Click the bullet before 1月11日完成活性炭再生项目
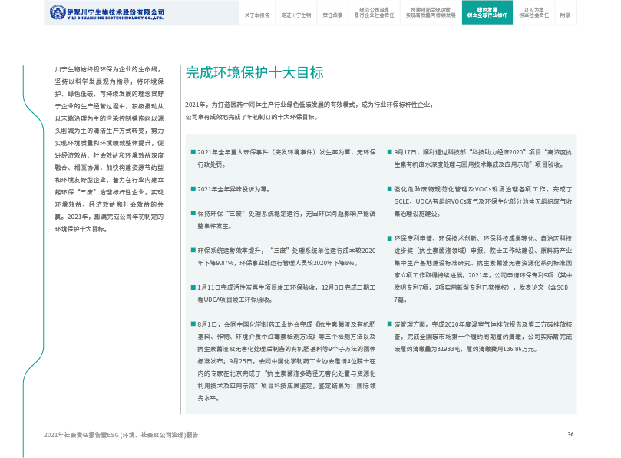Image resolution: width=621 pixels, height=458 pixels. point(193,287)
